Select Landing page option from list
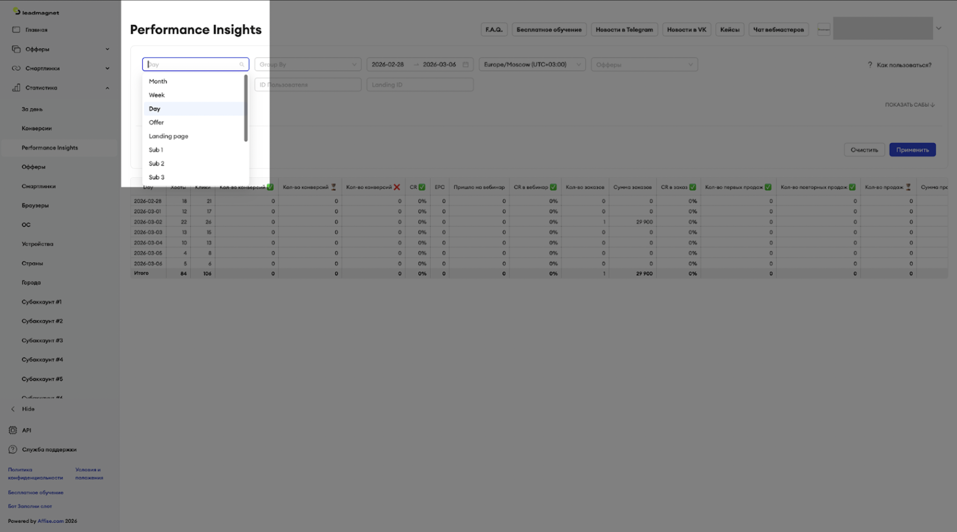Screen dimensions: 957x532 [168, 136]
